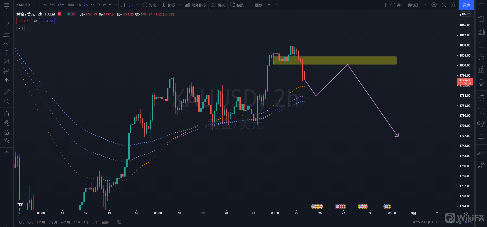Open the alerts alarm clock panel

click(x=481, y=19)
